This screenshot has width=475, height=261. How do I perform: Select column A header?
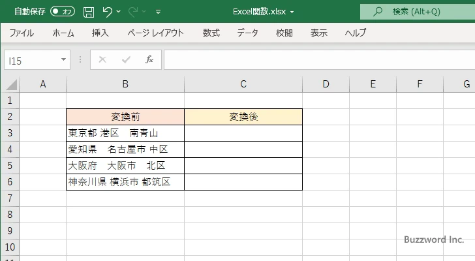click(43, 84)
